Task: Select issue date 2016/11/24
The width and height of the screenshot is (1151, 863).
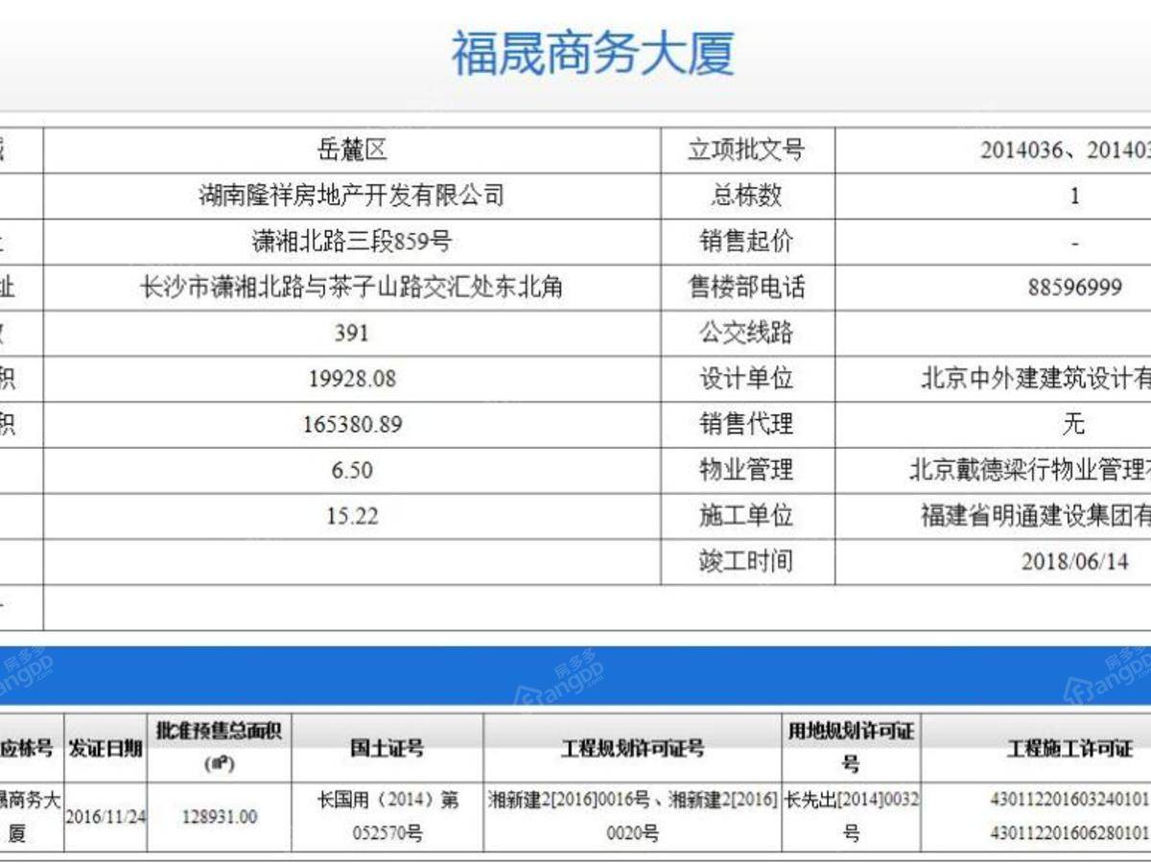Action: click(x=106, y=818)
